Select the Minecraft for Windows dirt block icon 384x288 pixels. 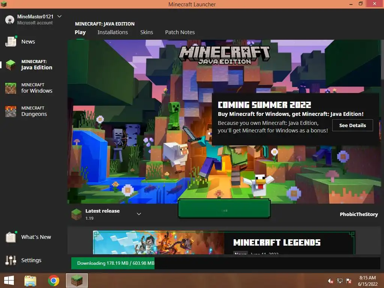coord(11,88)
